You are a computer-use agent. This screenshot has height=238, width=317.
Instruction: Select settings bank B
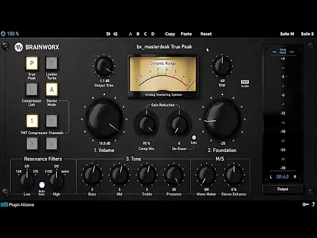pos(138,34)
